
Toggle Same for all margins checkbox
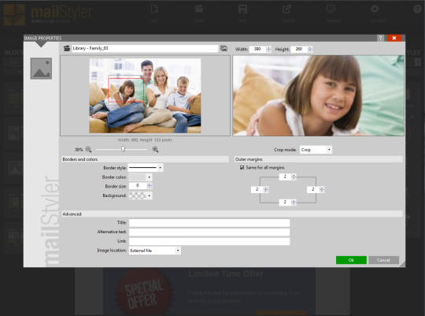[x=242, y=168]
